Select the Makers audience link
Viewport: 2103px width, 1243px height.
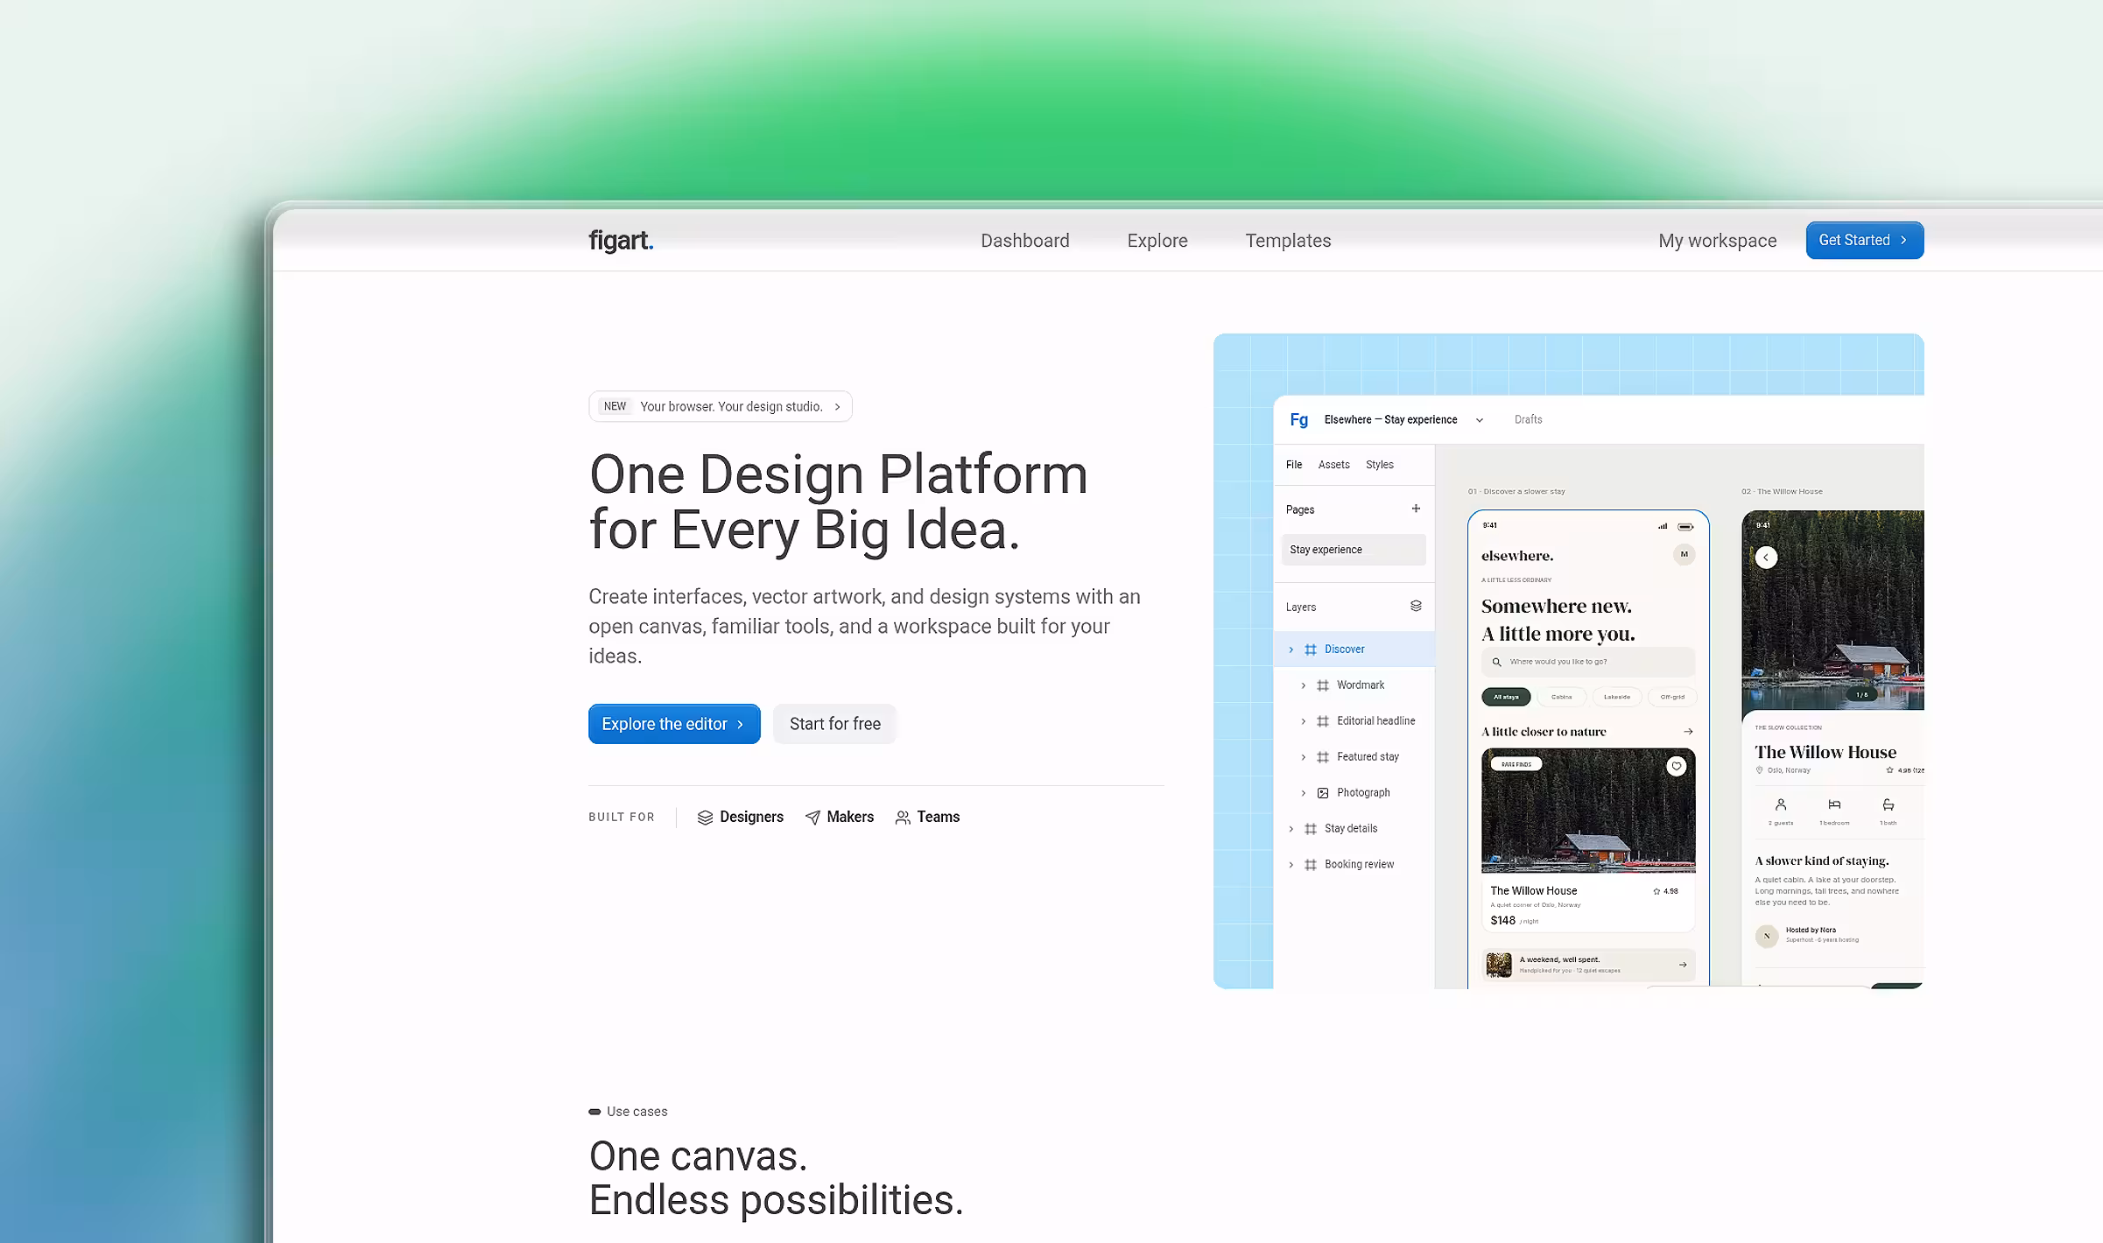[839, 817]
